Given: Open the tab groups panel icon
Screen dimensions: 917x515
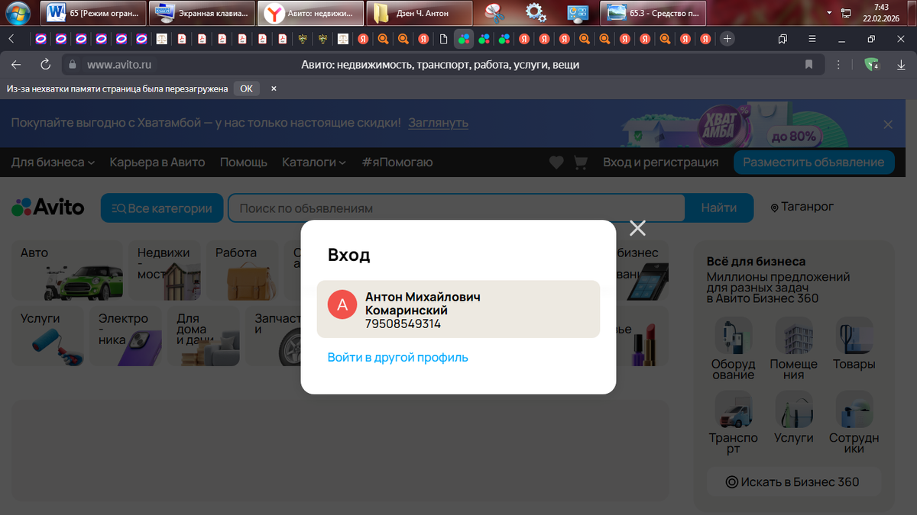Looking at the screenshot, I should point(783,38).
